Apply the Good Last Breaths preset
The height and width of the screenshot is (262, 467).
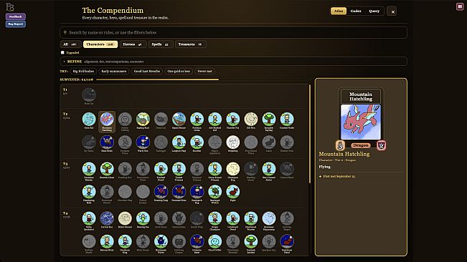pos(147,72)
